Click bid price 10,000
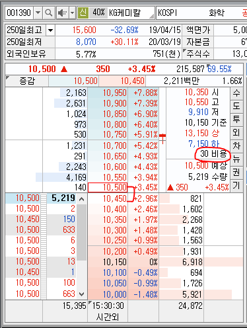Image resolution: width=247 pixels, height=328 pixels. (115, 294)
